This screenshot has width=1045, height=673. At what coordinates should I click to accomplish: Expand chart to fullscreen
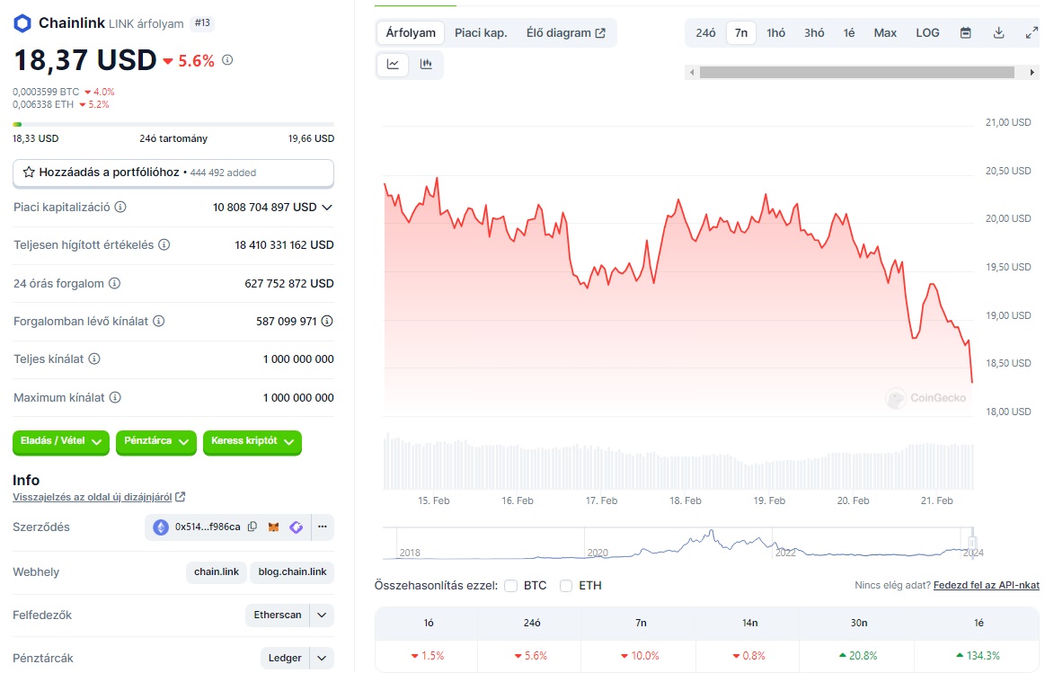click(x=1032, y=32)
